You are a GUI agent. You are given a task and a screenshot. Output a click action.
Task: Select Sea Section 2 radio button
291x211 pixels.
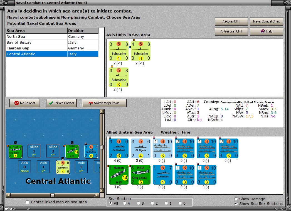coord(152,203)
